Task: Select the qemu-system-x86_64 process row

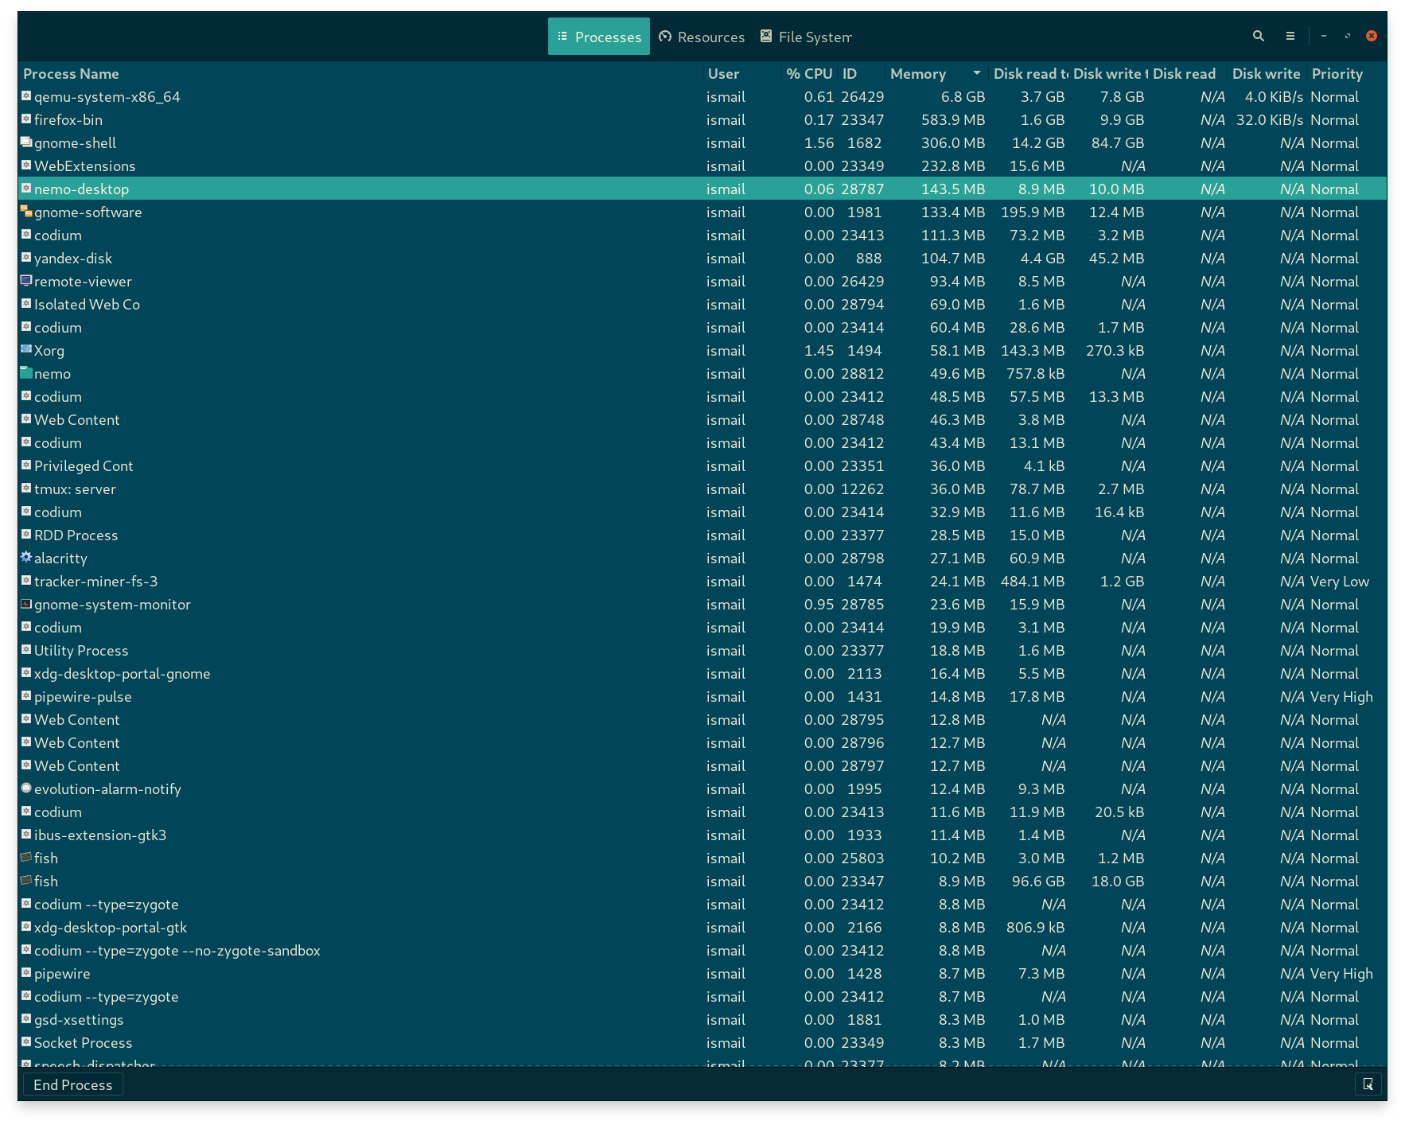Action: tap(318, 96)
